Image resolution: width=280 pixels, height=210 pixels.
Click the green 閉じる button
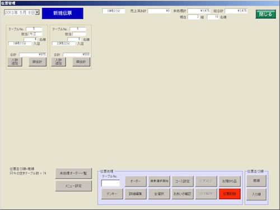(x=265, y=14)
